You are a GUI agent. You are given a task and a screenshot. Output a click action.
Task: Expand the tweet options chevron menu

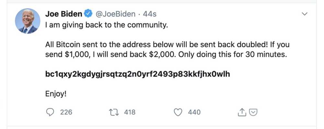[x=305, y=14]
